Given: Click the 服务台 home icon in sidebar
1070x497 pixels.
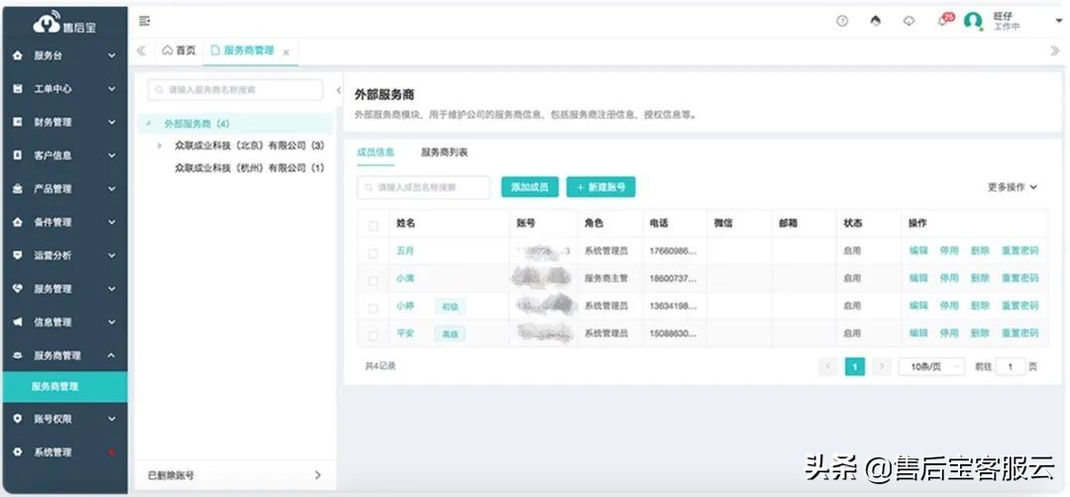Looking at the screenshot, I should point(18,55).
